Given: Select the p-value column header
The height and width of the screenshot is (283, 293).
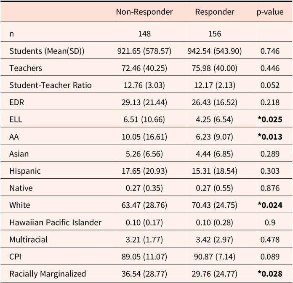Looking at the screenshot, I should click(270, 12).
